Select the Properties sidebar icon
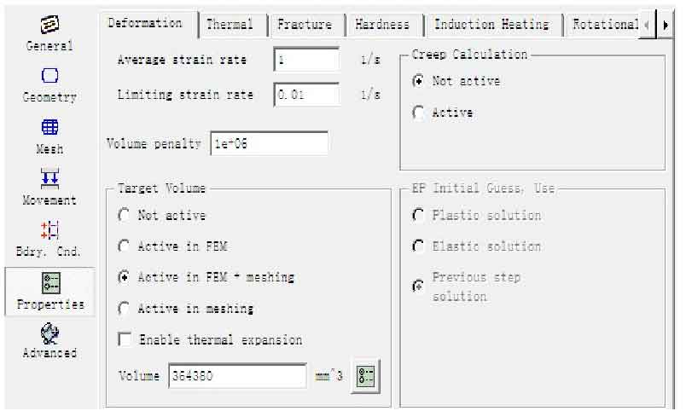 click(x=50, y=283)
